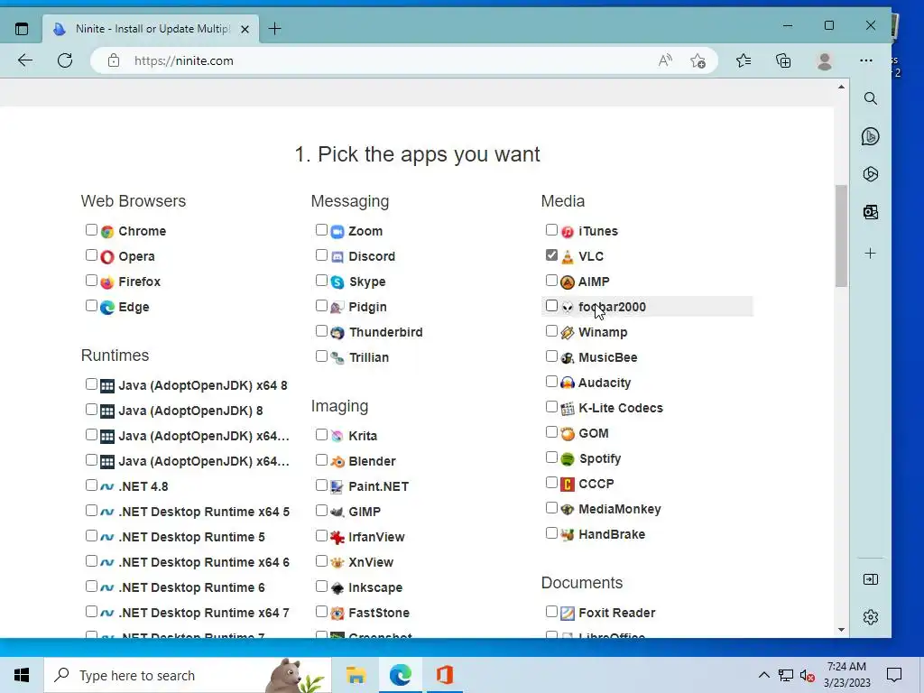Select the K-Lite Codecs checkbox
The height and width of the screenshot is (693, 924).
551,407
